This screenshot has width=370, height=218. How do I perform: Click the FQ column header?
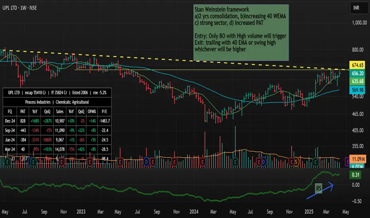pos(10,111)
